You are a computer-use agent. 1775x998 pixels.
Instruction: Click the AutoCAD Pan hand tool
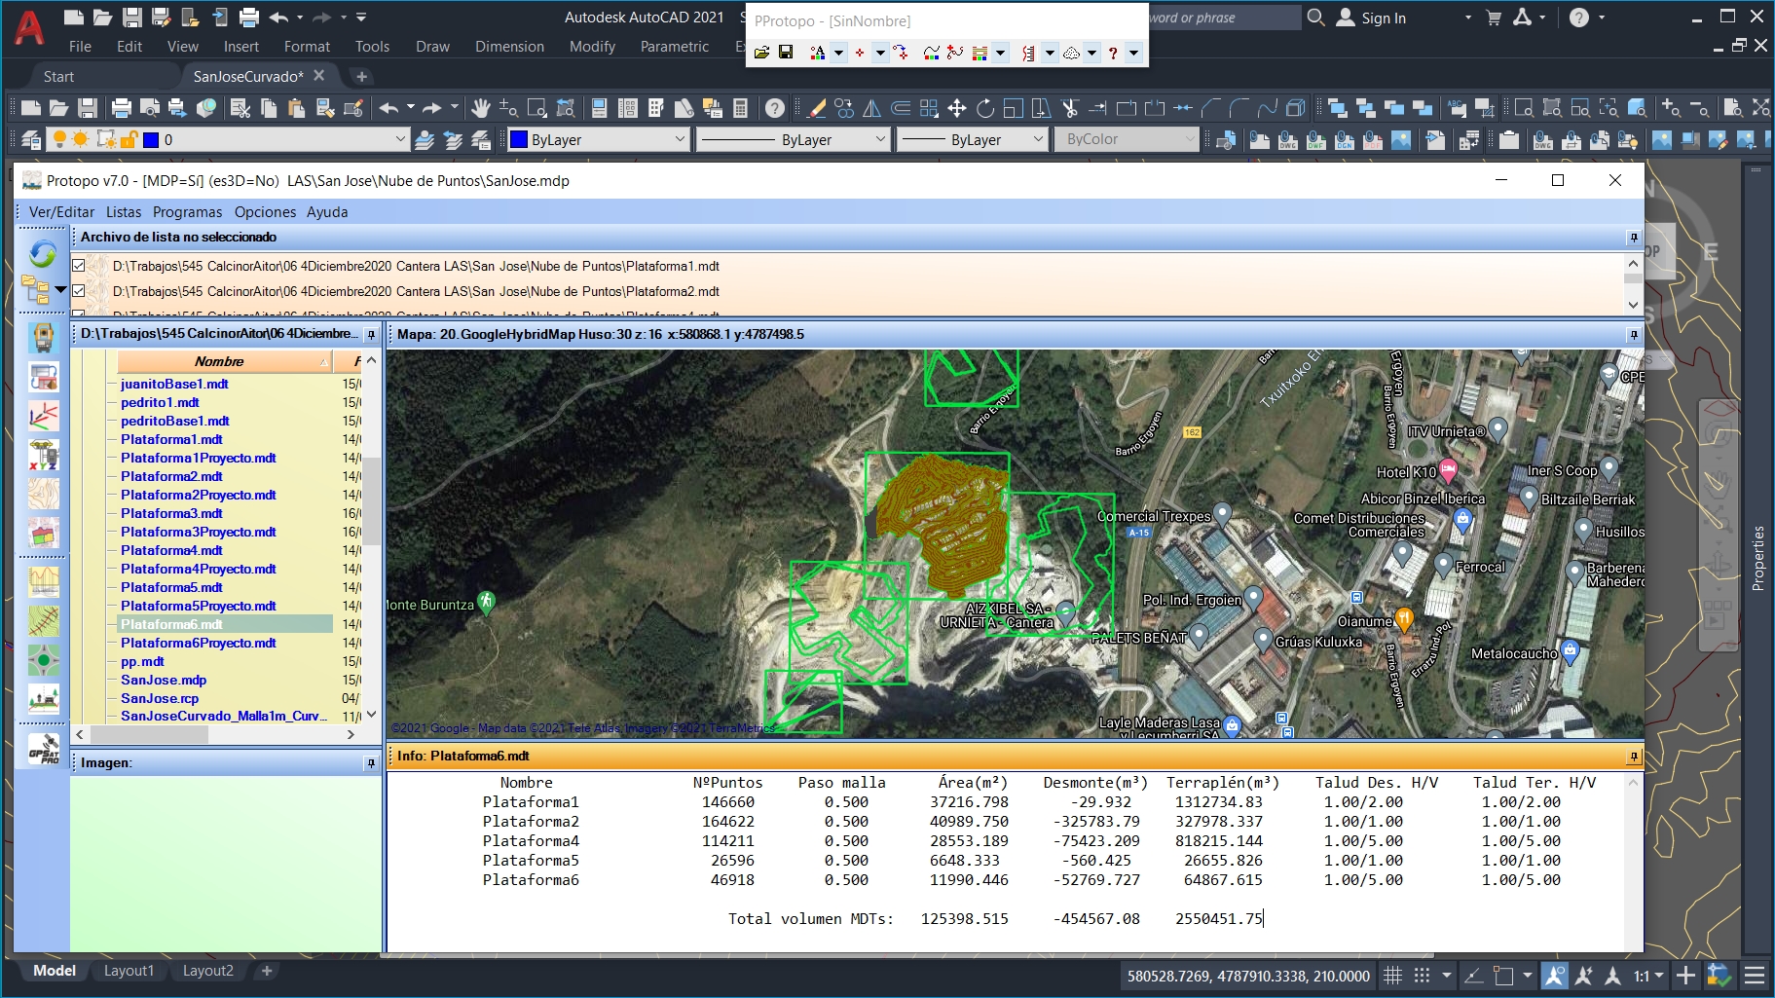click(x=480, y=108)
